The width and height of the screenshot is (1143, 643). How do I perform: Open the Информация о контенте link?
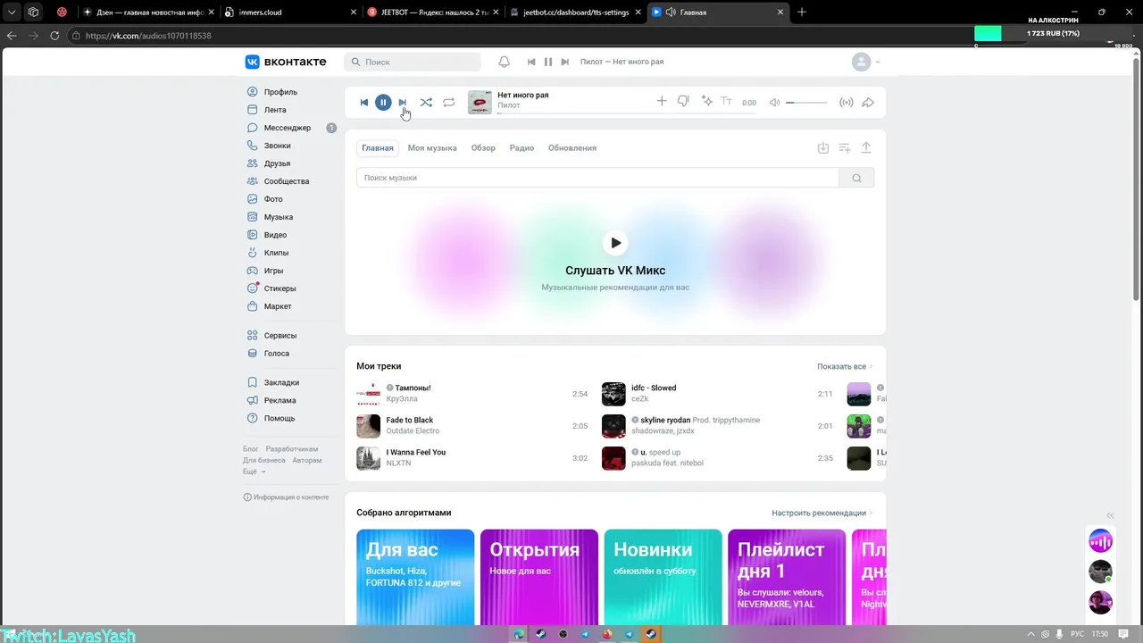[286, 497]
